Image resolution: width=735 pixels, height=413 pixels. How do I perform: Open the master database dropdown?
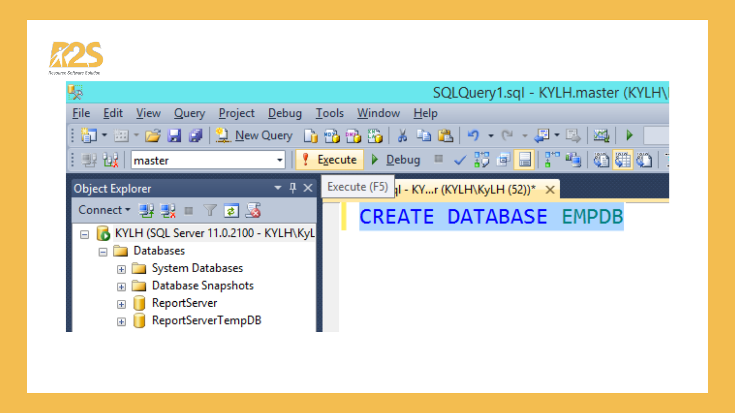pos(280,160)
